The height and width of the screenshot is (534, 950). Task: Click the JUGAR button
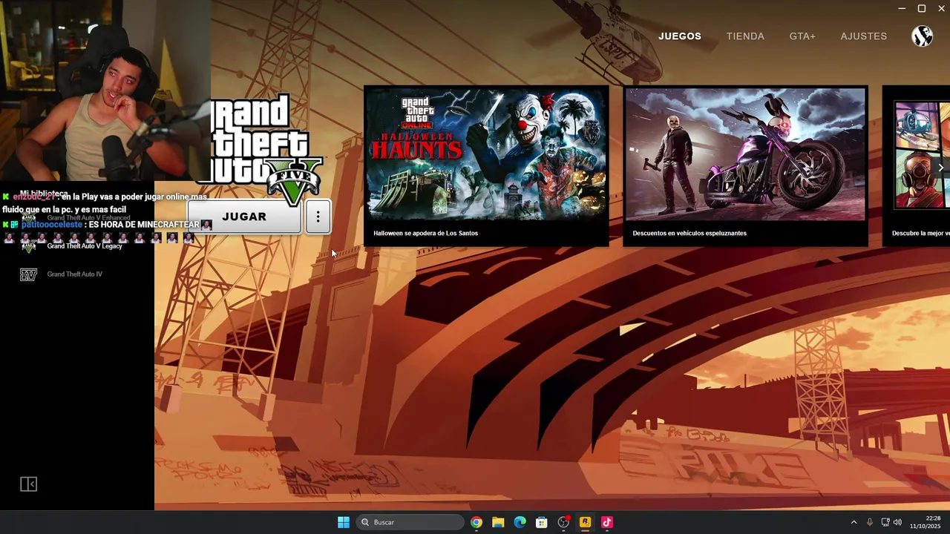(244, 217)
